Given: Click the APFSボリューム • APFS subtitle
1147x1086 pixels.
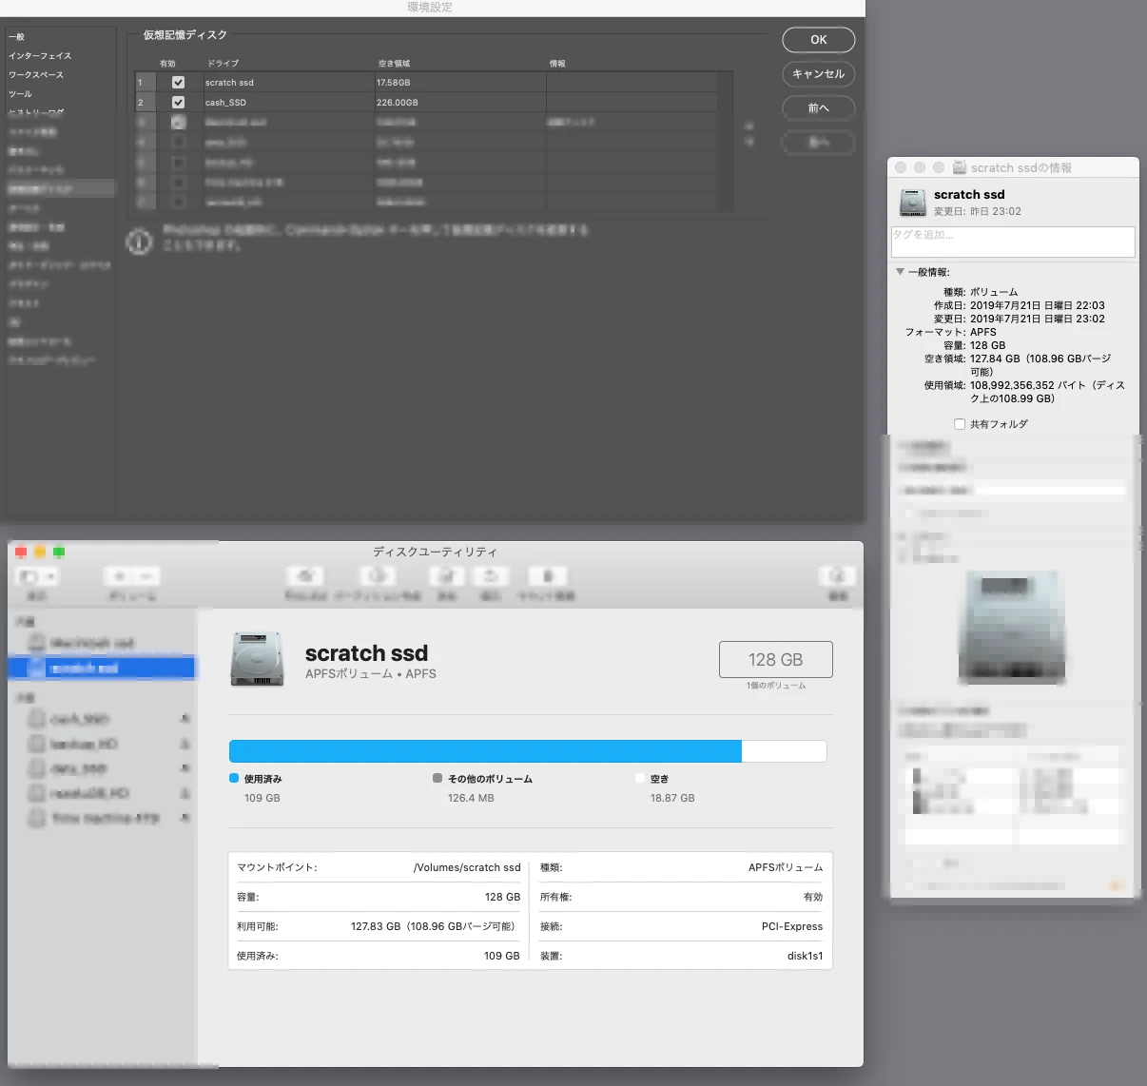Looking at the screenshot, I should [371, 673].
